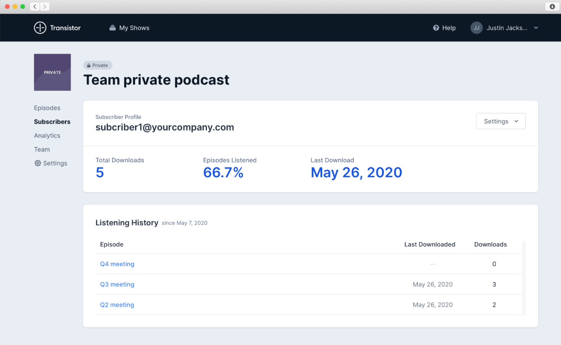Open the Q4 meeting episode
Viewport: 561px width, 345px height.
pyautogui.click(x=117, y=264)
